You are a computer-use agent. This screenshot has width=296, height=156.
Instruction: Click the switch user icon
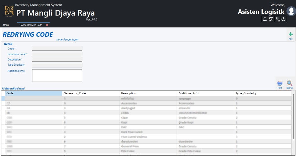click(277, 19)
